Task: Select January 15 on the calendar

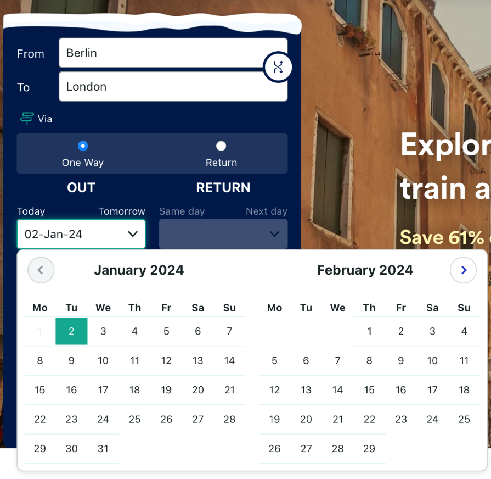Action: coord(39,390)
